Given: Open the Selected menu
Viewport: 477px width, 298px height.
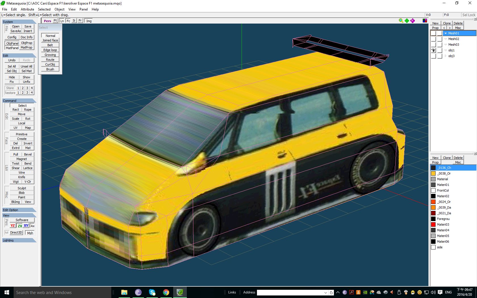Looking at the screenshot, I should (44, 9).
